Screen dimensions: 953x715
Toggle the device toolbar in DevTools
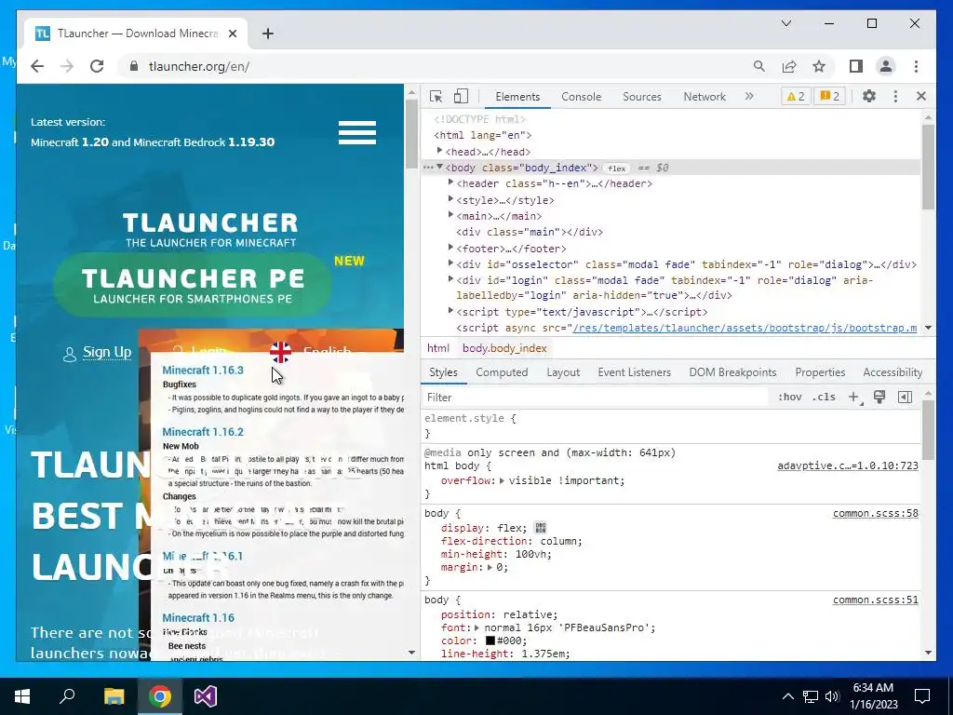click(462, 97)
